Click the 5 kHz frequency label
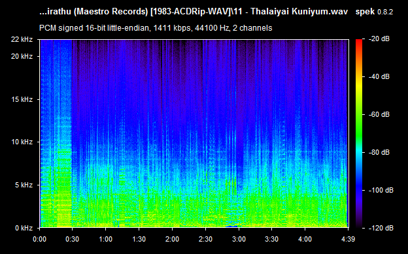 click(x=24, y=185)
